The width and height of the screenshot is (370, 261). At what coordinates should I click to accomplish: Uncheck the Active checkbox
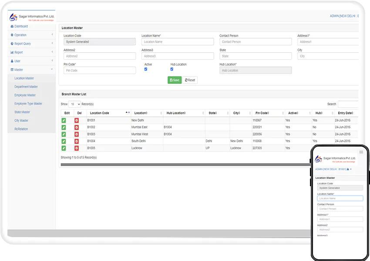[146, 69]
